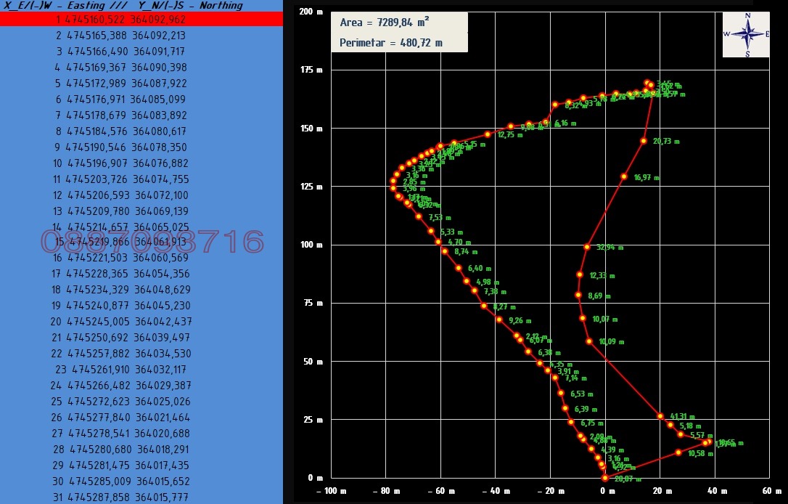Click the vertex beside the 16,97 m label
This screenshot has width=788, height=504.
(x=624, y=176)
